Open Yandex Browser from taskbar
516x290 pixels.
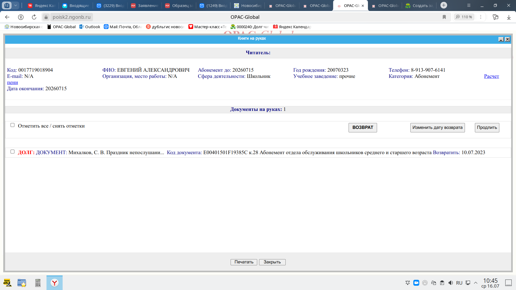pos(55,283)
